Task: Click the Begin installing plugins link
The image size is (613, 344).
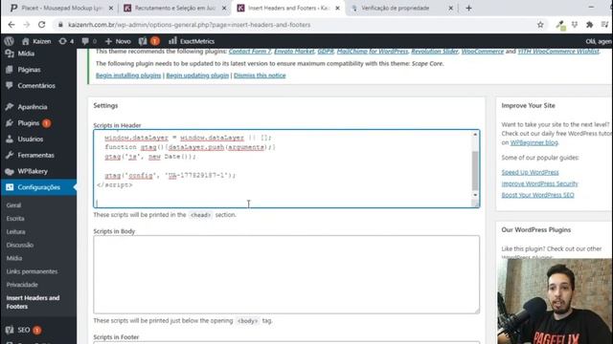Action: point(128,75)
